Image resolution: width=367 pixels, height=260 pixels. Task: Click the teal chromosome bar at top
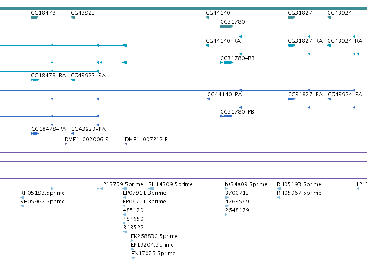pos(184,8)
